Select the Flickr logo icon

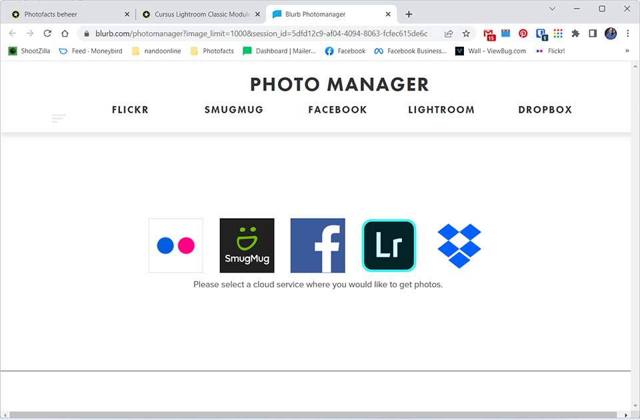(x=175, y=245)
